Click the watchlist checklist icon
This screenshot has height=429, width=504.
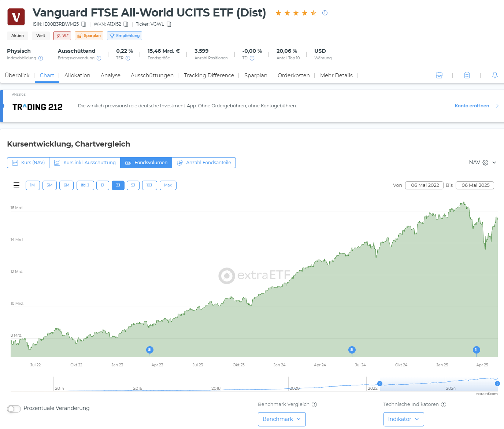click(x=467, y=75)
